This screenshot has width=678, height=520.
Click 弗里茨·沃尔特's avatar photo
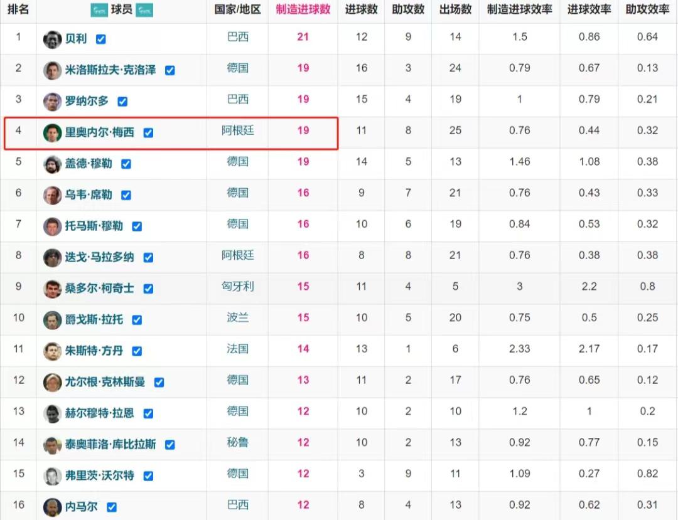click(x=52, y=476)
